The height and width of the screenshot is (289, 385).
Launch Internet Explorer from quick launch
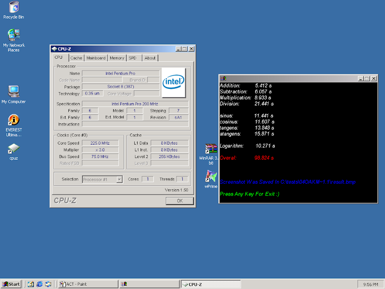click(x=39, y=284)
